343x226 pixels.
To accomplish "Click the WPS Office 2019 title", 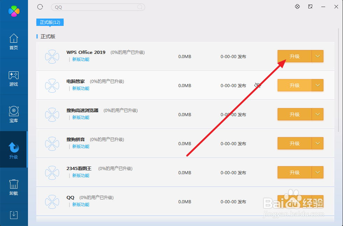I will tap(86, 52).
